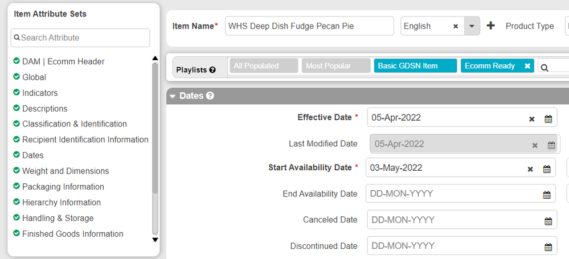Toggle the All Populated playlist
Image resolution: width=569 pixels, height=259 pixels.
(x=264, y=66)
